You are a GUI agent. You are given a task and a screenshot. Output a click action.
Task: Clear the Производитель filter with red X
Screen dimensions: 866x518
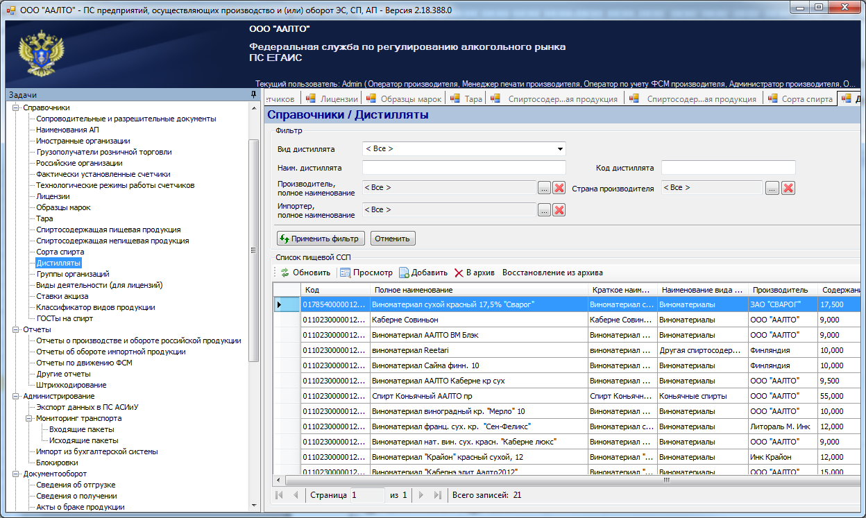(559, 188)
